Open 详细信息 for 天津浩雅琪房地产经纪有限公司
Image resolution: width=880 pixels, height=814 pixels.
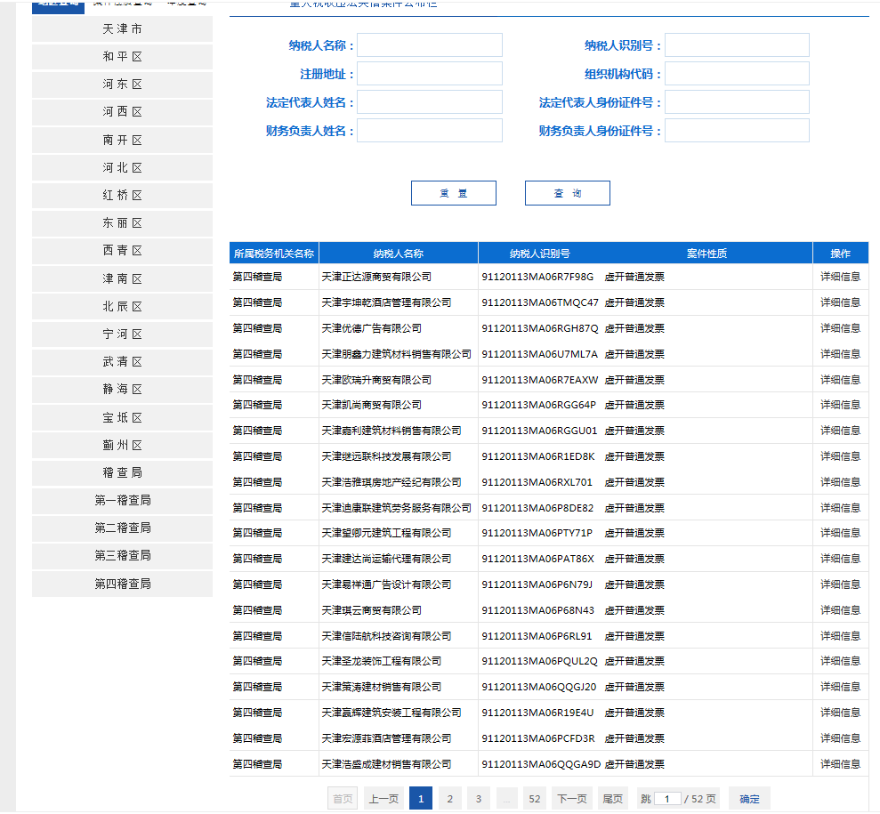(x=840, y=482)
